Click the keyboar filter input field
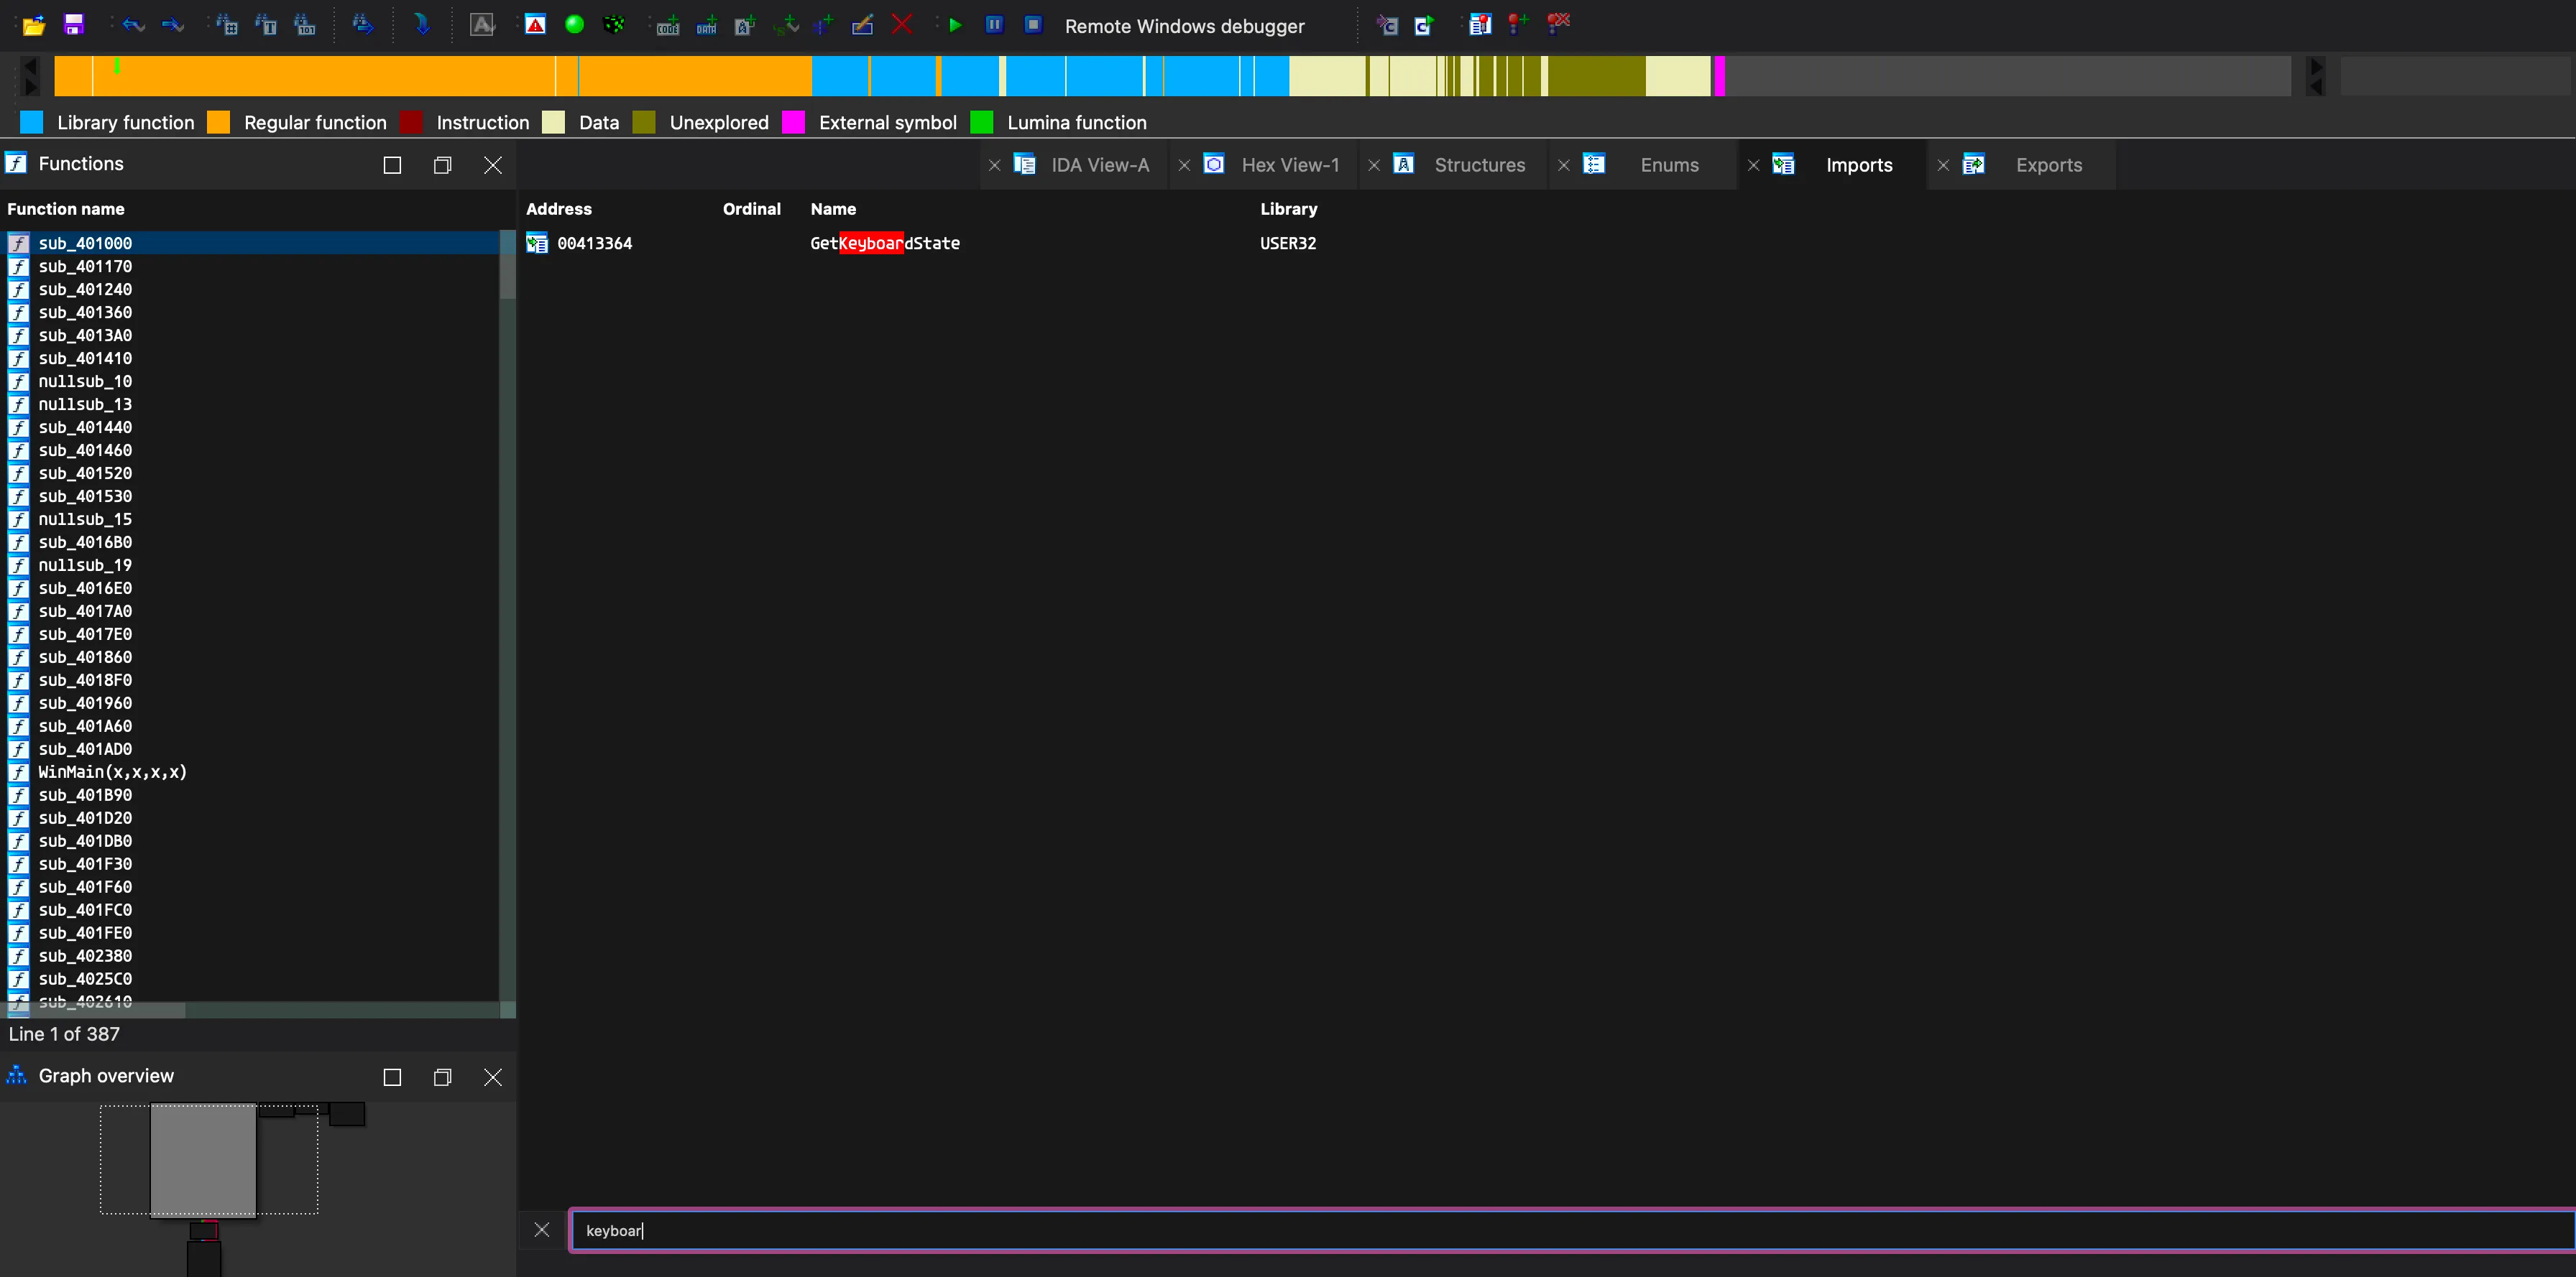2576x1277 pixels. 1572,1230
